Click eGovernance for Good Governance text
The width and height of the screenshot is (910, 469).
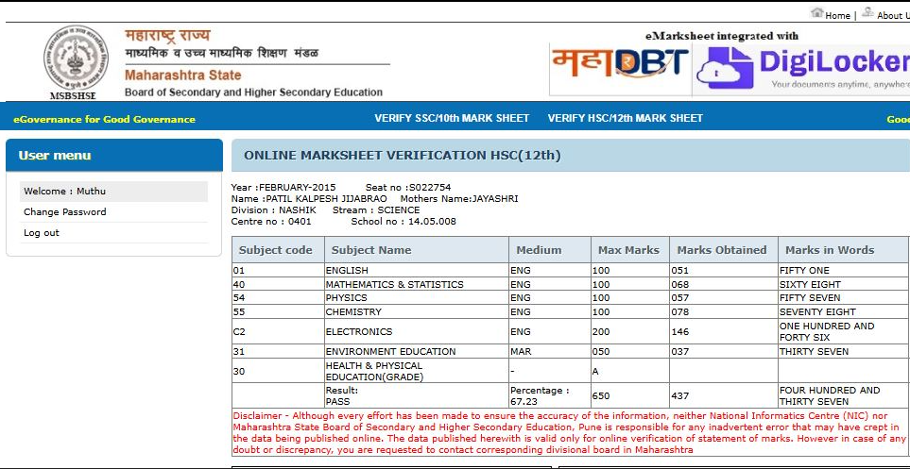tap(105, 120)
